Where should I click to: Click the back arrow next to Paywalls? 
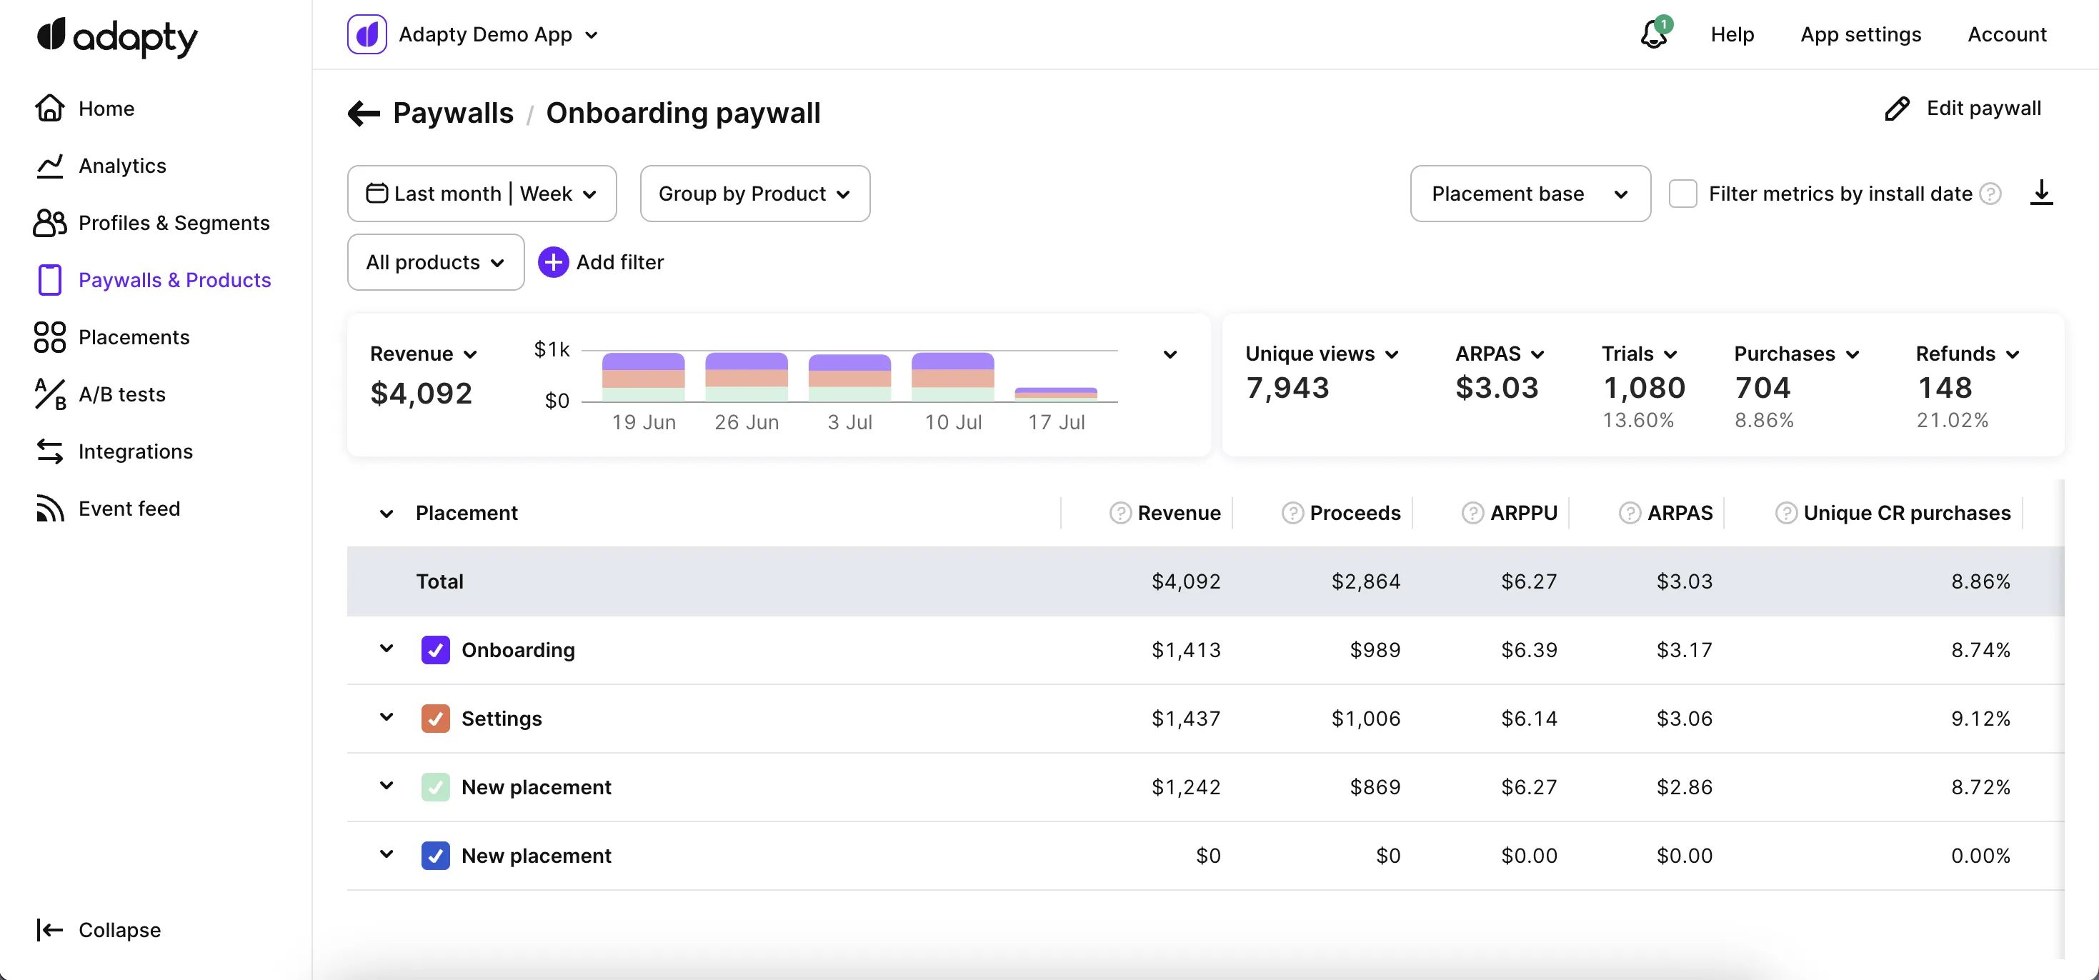point(364,114)
